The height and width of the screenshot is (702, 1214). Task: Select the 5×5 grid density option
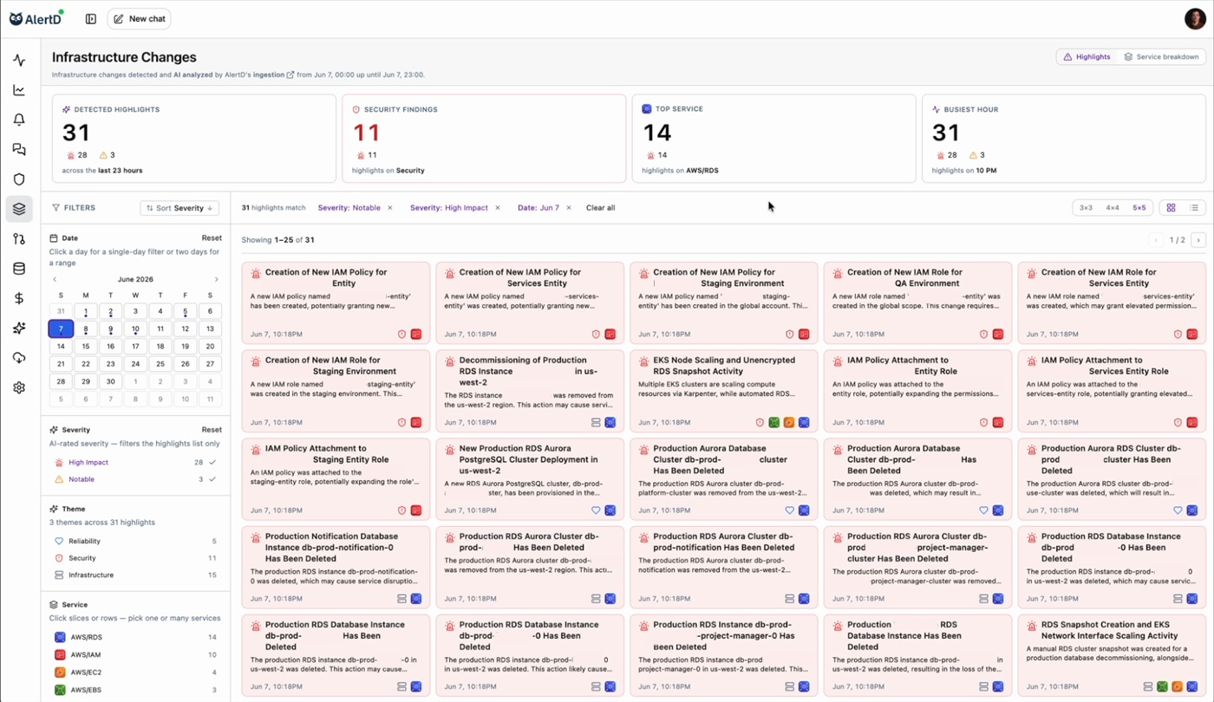[1139, 208]
